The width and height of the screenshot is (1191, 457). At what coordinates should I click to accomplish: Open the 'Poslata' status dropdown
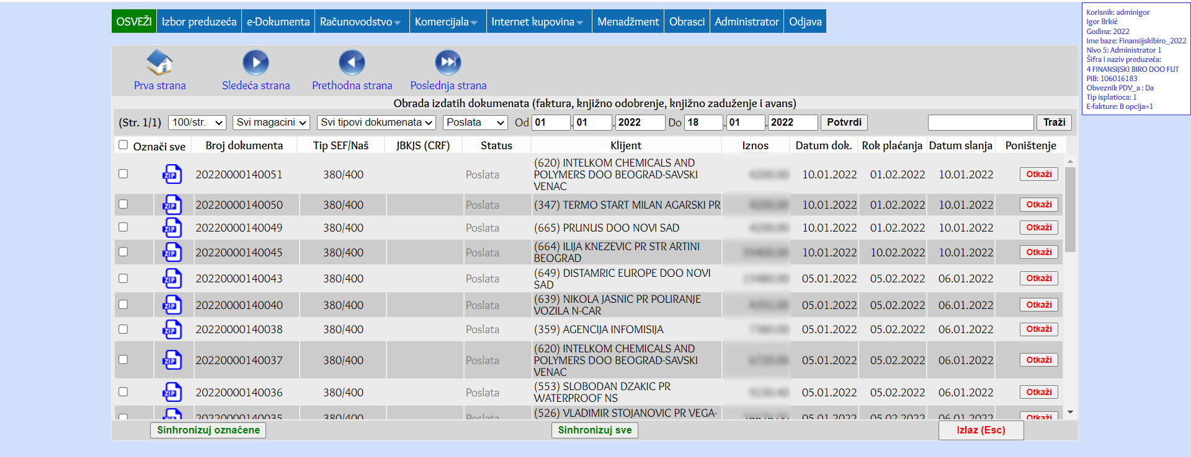pyautogui.click(x=475, y=123)
